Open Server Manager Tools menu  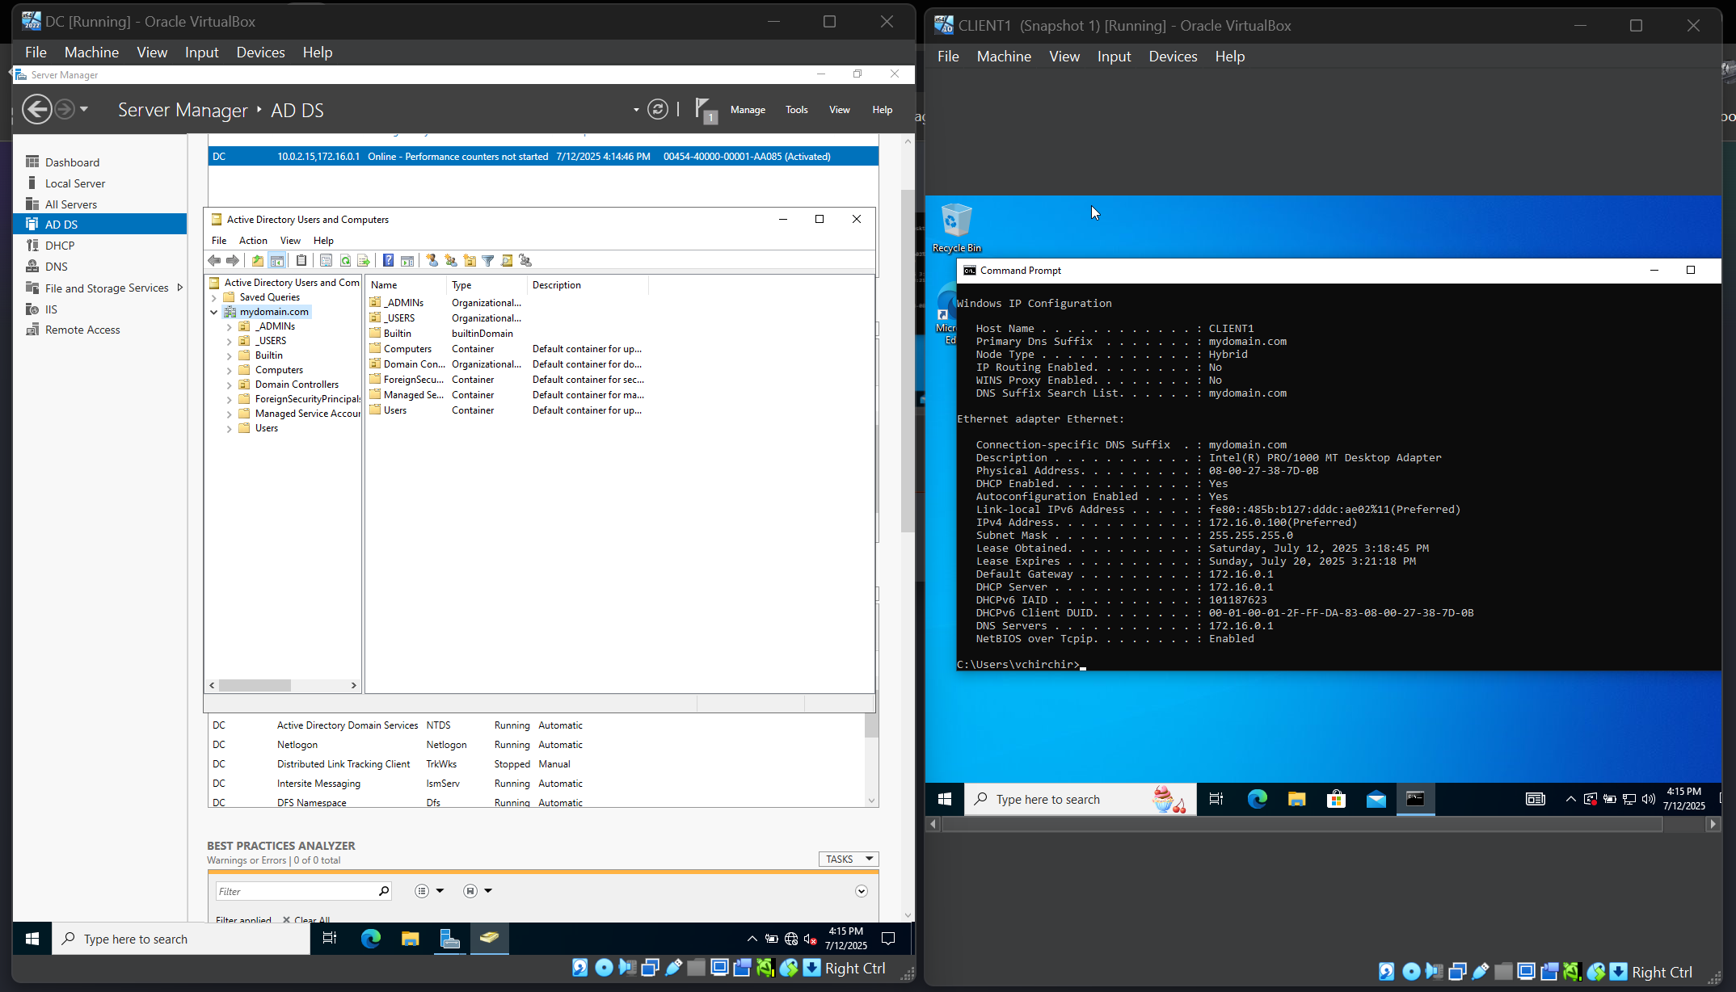click(796, 110)
